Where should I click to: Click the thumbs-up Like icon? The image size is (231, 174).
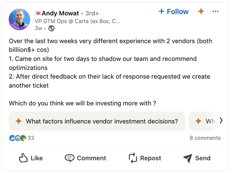click(x=23, y=158)
